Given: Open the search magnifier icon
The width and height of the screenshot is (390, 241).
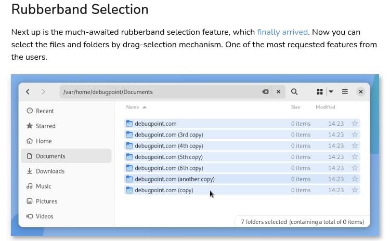Looking at the screenshot, I should 294,92.
